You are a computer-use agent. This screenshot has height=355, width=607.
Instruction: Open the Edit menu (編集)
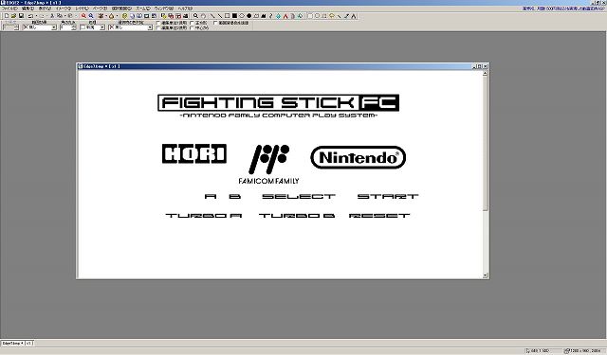28,9
